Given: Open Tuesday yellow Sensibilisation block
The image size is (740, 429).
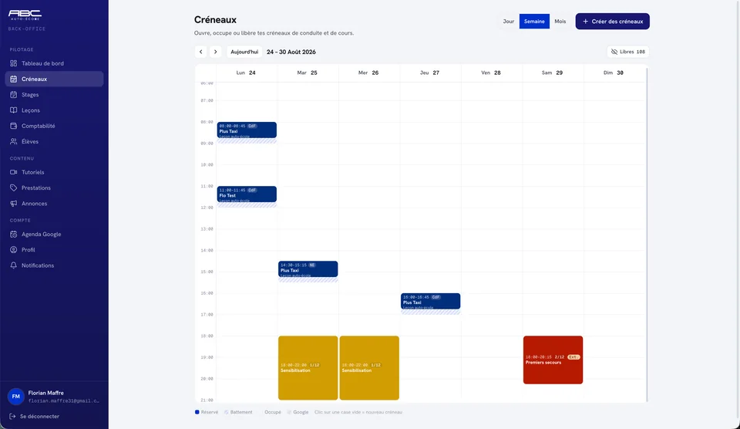Looking at the screenshot, I should click(x=308, y=367).
